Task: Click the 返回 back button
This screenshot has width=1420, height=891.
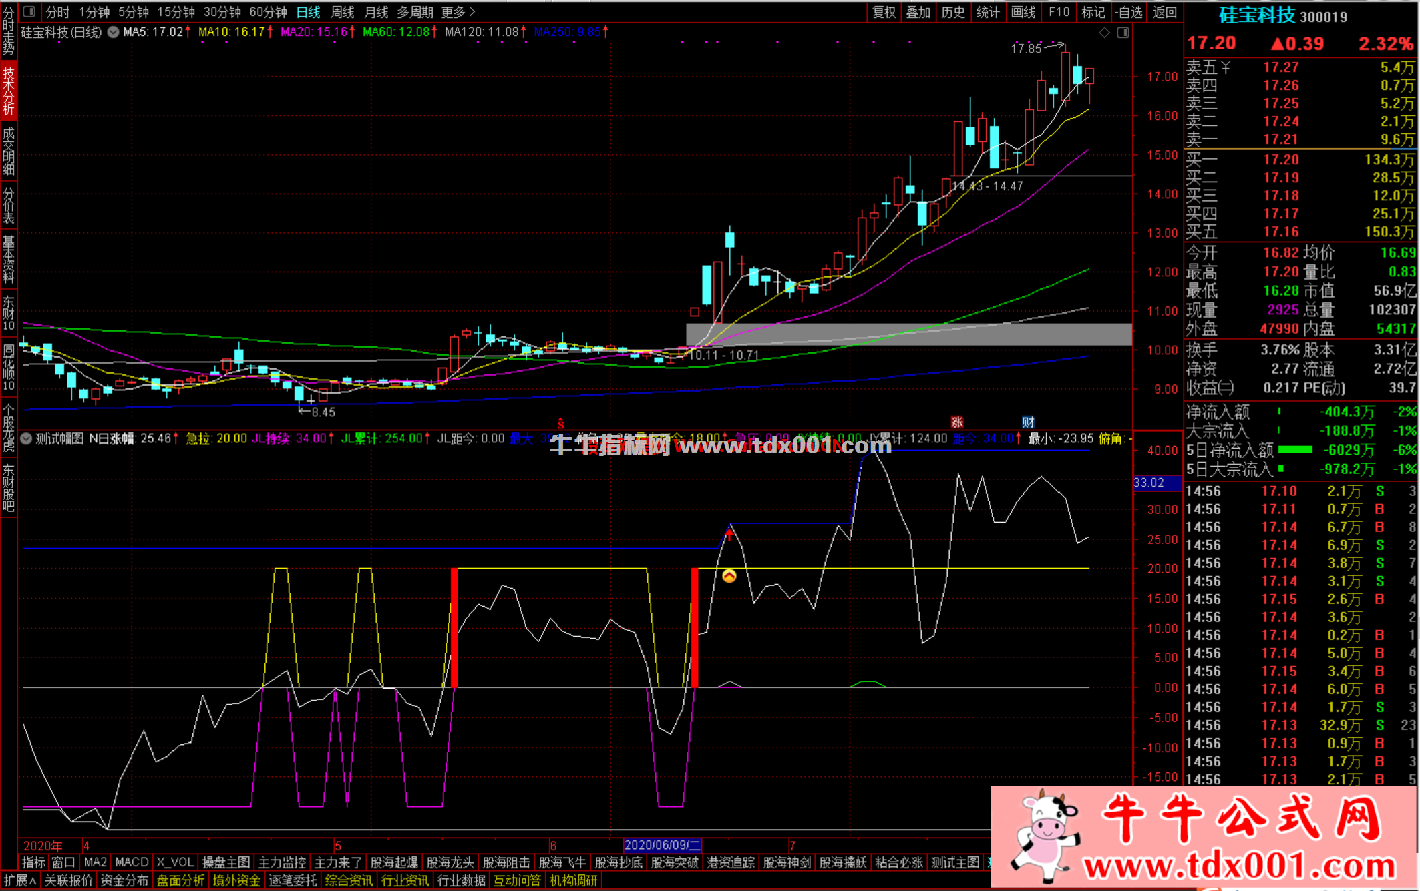Action: 1165,12
